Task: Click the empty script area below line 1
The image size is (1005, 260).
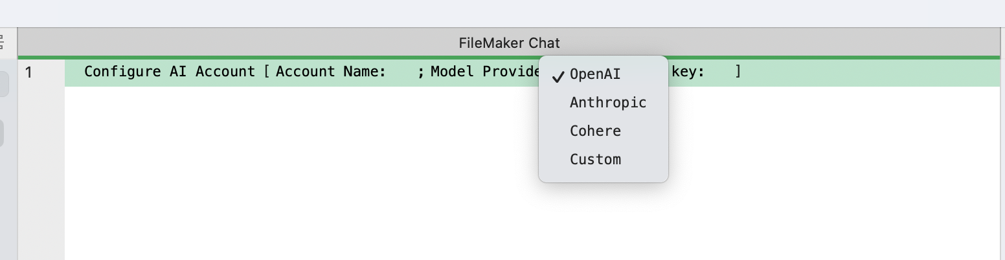Action: (x=532, y=173)
